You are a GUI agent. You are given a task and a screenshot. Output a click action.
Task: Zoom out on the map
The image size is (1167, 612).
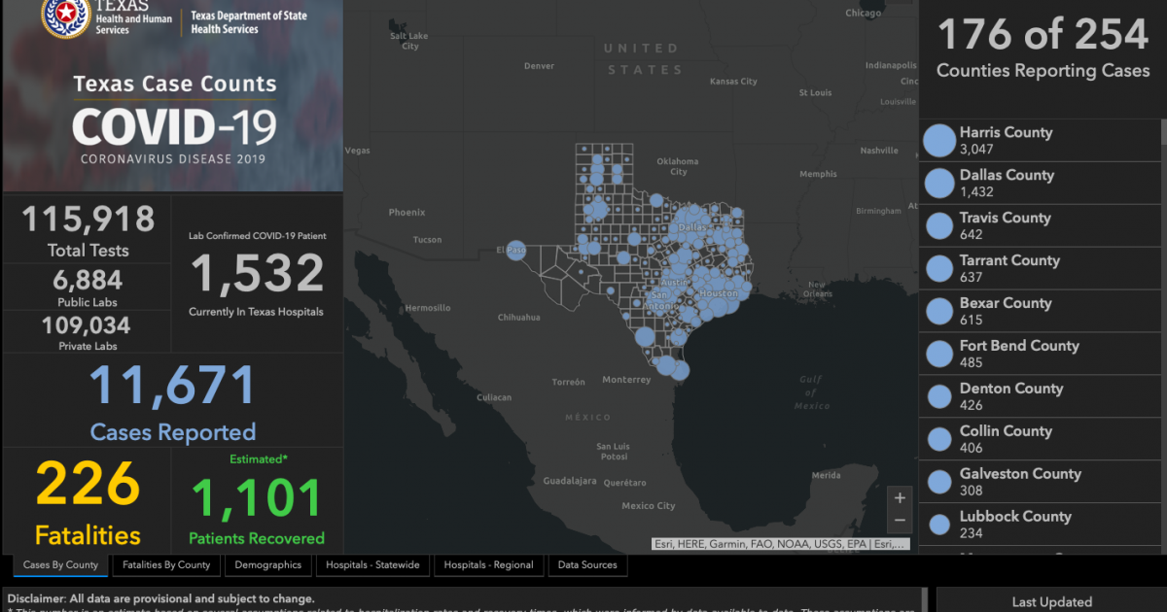[x=900, y=521]
